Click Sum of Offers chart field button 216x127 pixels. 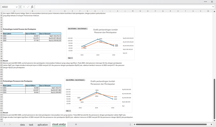(70, 80)
